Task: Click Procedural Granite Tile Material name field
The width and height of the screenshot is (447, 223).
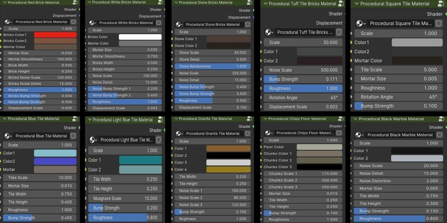Action: tap(214, 133)
